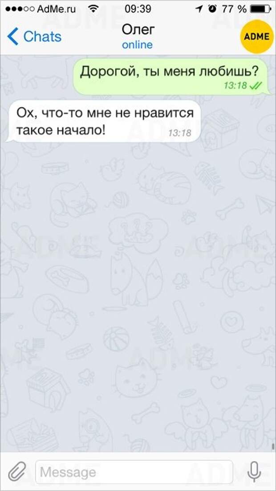The image size is (276, 491).
Task: Tap the double checkmark read receipt
Action: pyautogui.click(x=256, y=85)
